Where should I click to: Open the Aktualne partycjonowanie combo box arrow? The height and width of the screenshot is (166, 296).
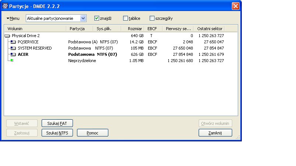pyautogui.click(x=83, y=18)
